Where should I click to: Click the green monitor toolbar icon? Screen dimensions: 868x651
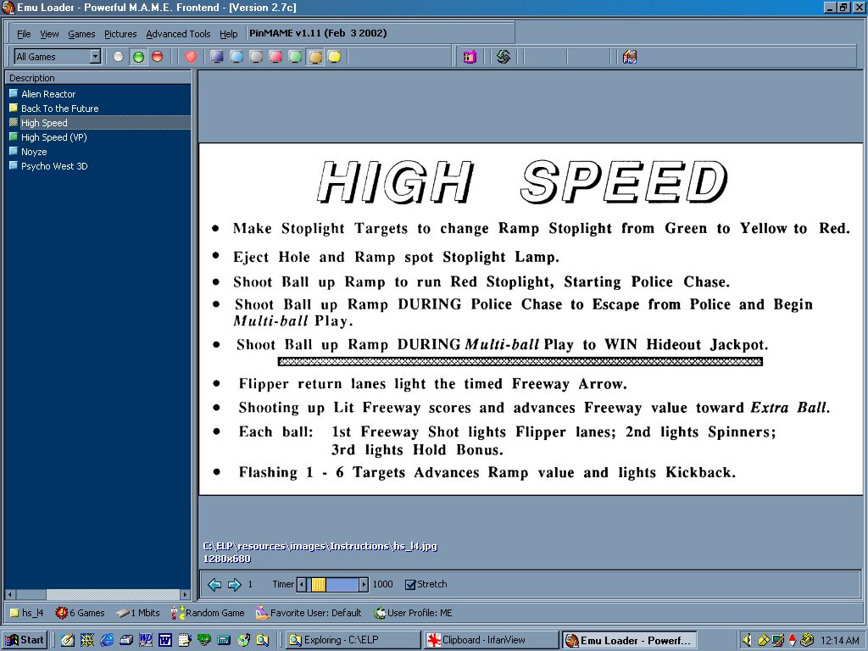tap(295, 57)
